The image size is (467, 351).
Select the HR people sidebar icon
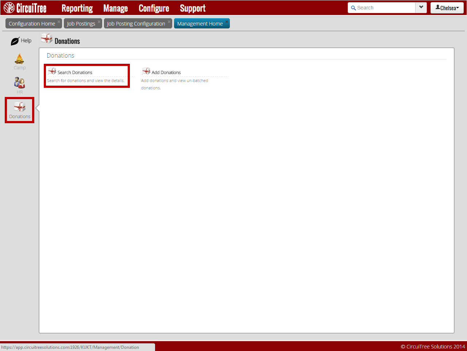point(19,83)
